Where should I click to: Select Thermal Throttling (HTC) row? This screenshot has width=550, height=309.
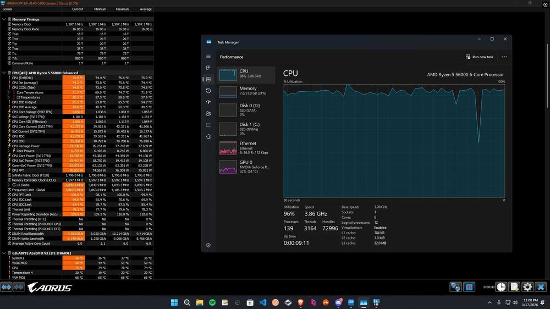click(x=77, y=219)
